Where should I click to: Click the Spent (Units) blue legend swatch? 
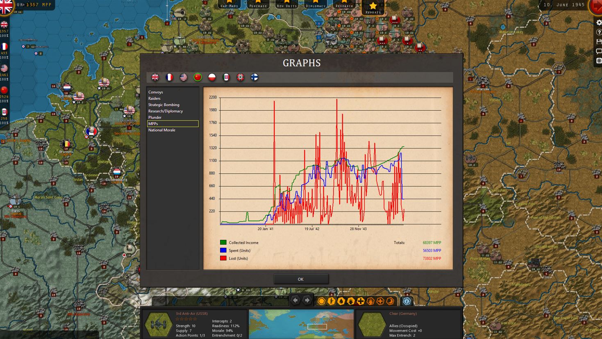click(223, 250)
